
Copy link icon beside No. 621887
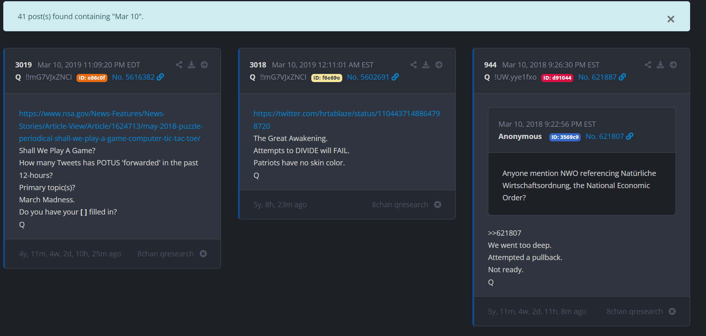click(x=622, y=77)
